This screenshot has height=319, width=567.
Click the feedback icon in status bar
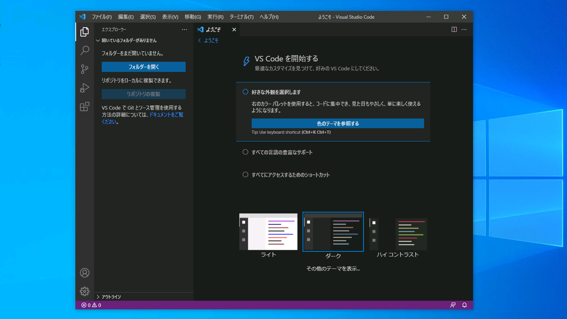coord(453,305)
